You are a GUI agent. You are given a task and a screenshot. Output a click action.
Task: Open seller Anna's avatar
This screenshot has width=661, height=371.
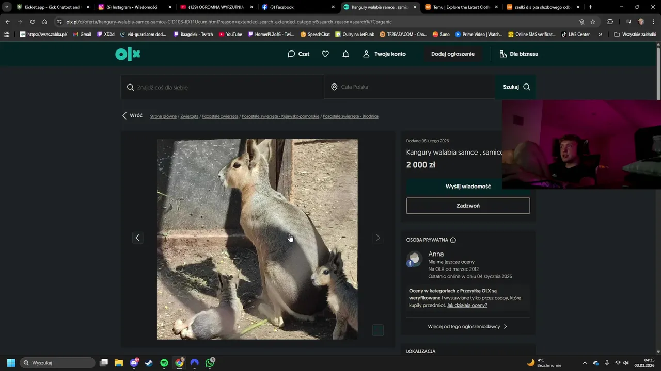coord(414,259)
